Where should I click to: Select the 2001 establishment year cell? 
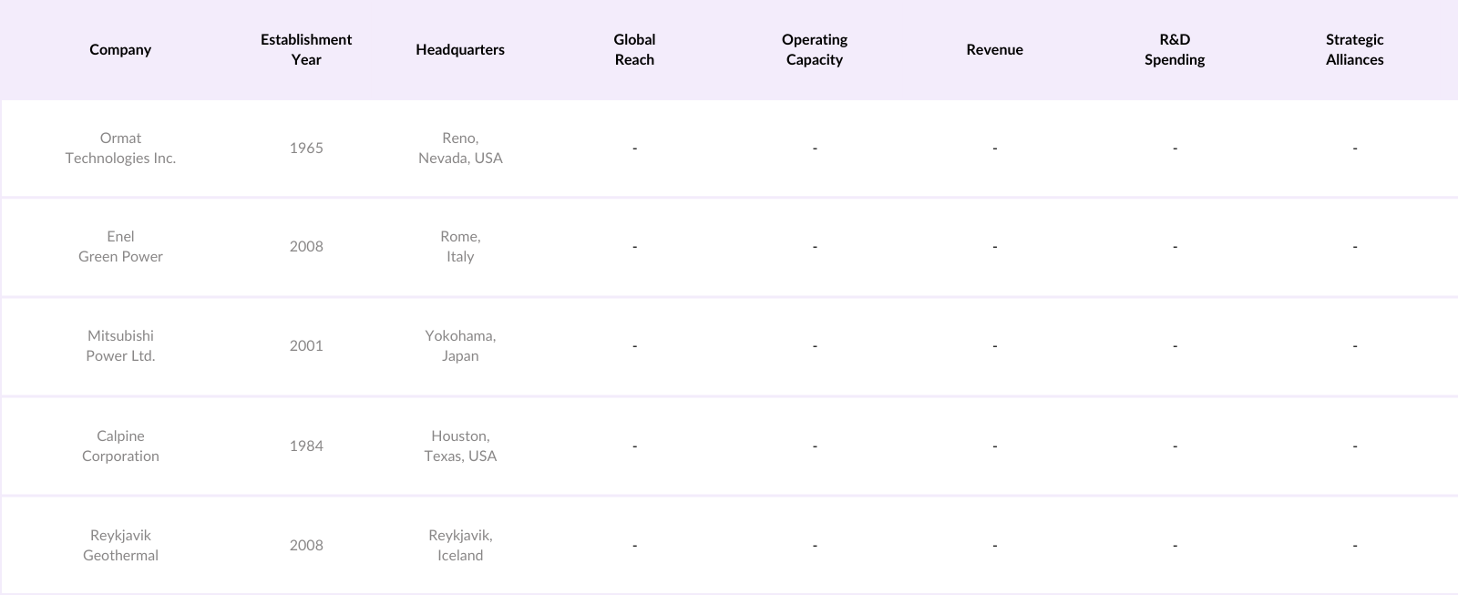point(306,346)
